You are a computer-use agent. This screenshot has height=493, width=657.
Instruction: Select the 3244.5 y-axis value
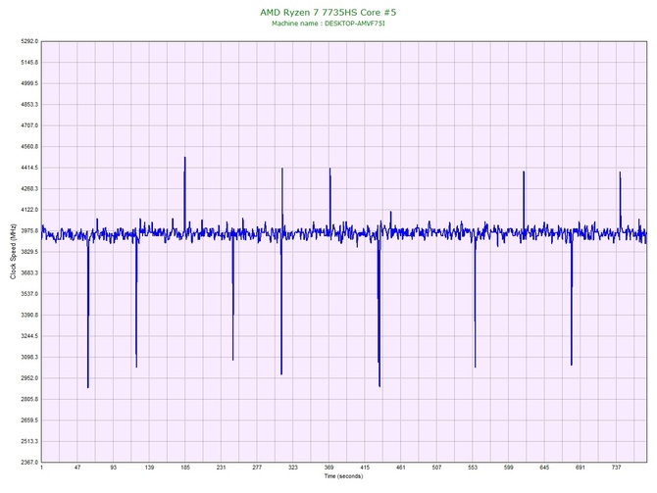tap(29, 336)
